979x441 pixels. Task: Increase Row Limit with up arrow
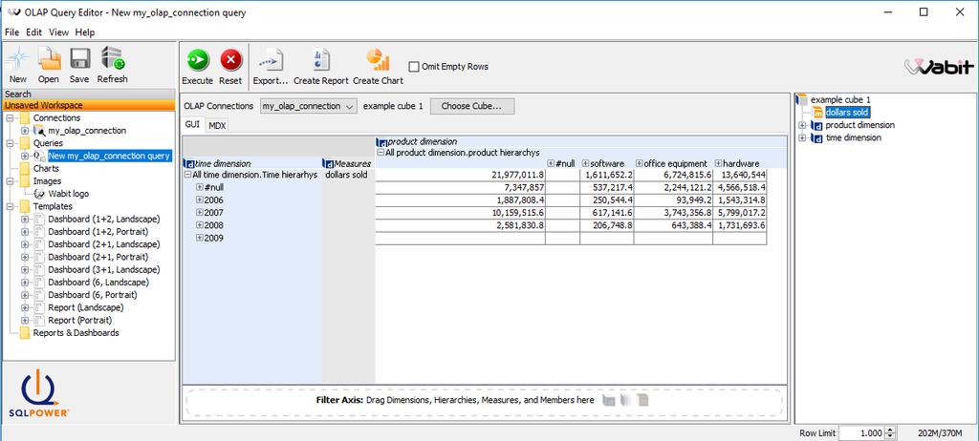click(890, 430)
